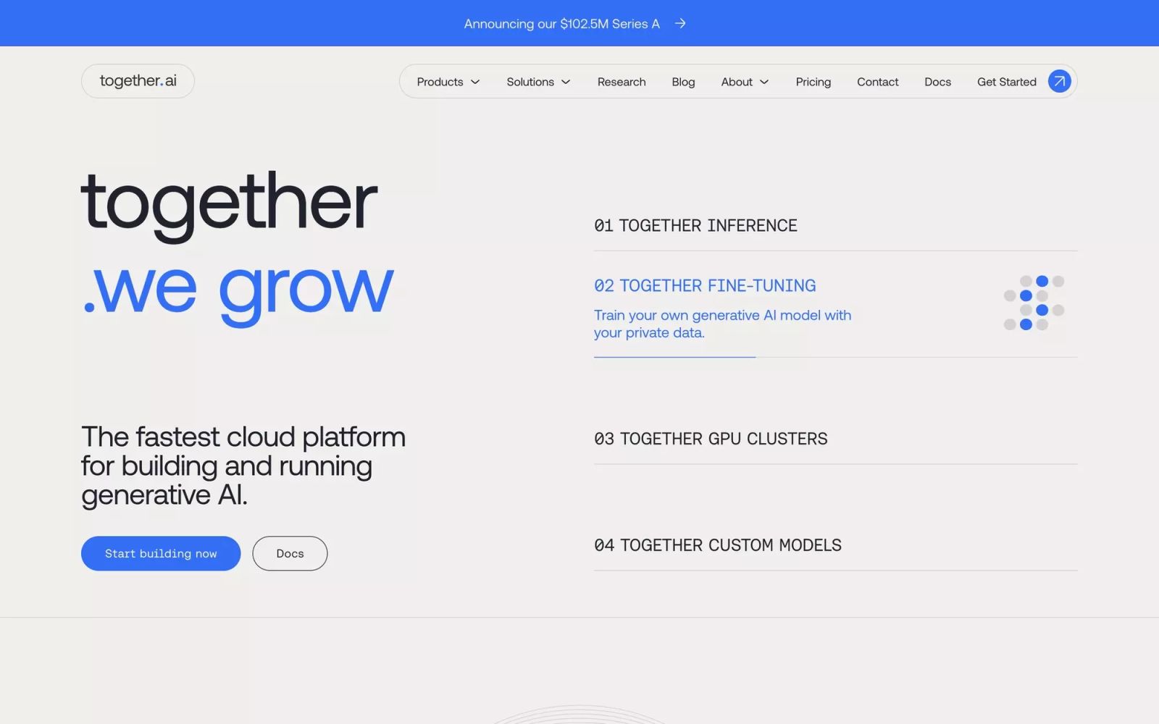Select the 02 Together Fine-Tuning heading
This screenshot has height=724, width=1159.
point(705,285)
